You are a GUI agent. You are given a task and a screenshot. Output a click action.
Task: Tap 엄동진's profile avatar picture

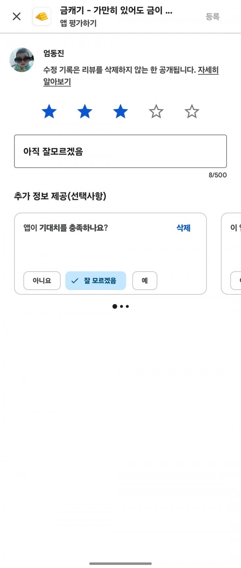[x=22, y=60]
